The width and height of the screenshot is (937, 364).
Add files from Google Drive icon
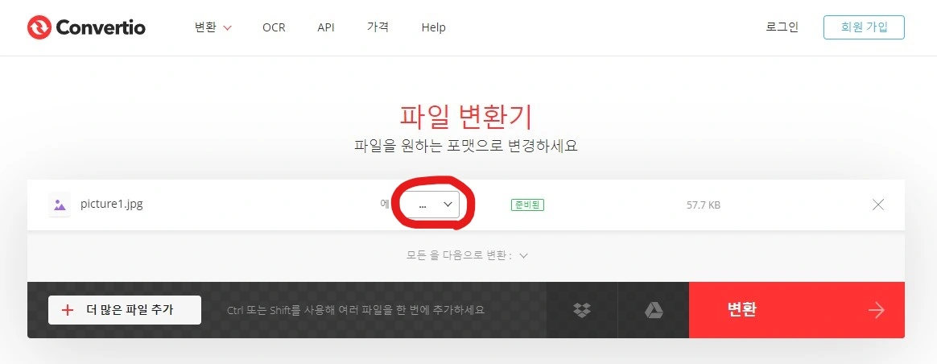[x=653, y=310]
